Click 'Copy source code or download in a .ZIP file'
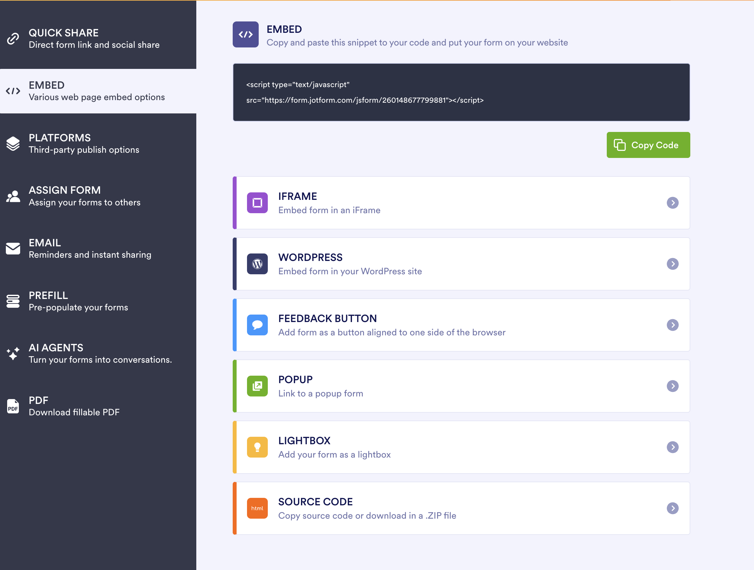This screenshot has width=754, height=570. click(367, 516)
